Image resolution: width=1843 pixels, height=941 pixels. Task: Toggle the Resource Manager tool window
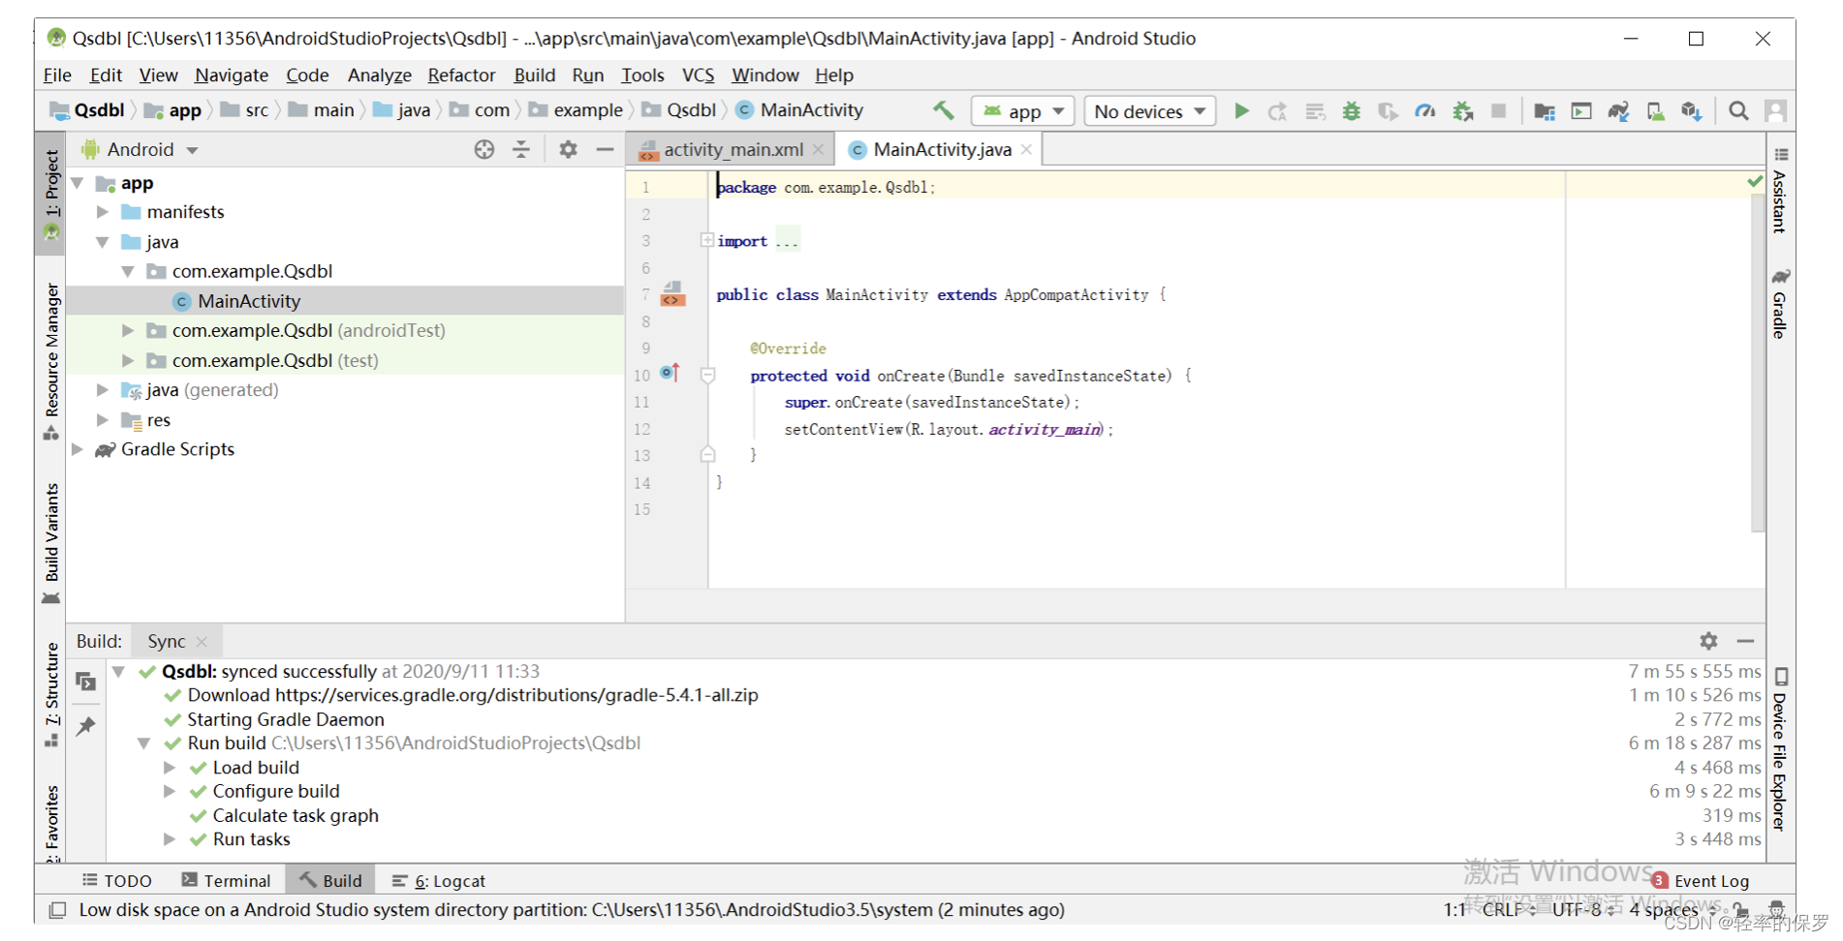tap(51, 361)
